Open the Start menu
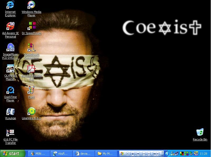 coord(13,154)
